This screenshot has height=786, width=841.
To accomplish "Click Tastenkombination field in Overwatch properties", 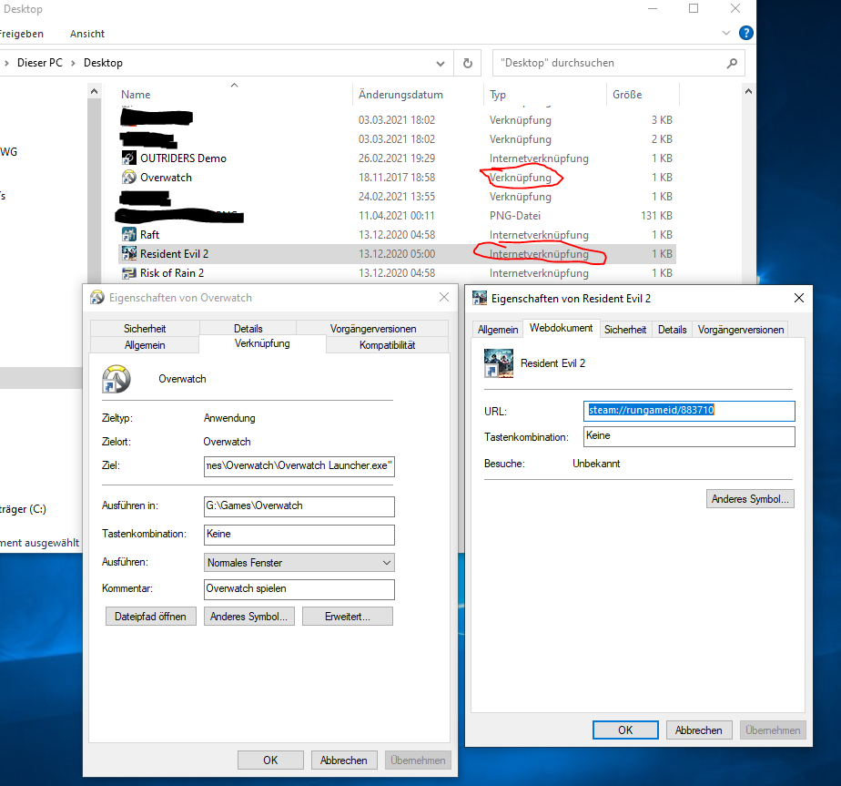I will click(x=299, y=535).
